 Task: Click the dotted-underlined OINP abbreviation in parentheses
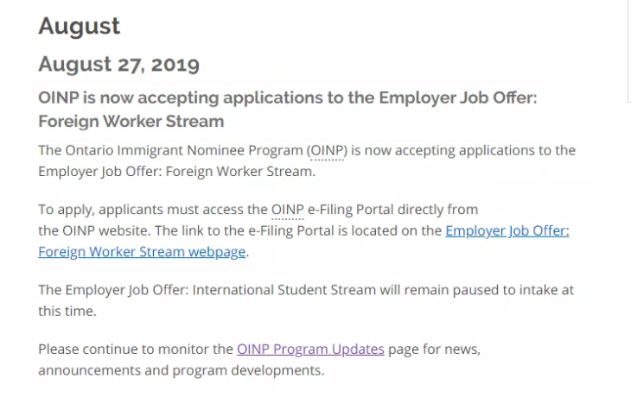point(328,150)
